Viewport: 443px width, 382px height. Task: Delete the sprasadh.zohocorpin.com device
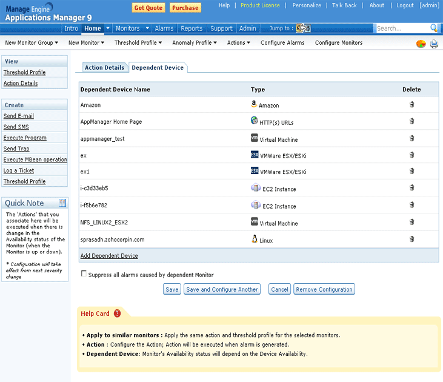click(x=411, y=239)
